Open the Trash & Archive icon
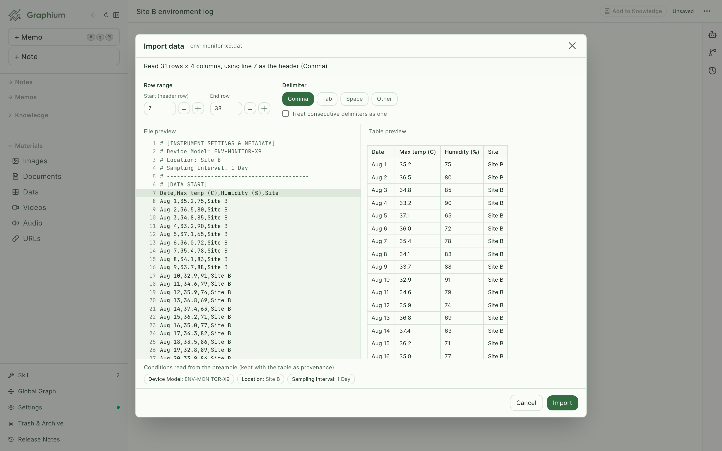Image resolution: width=722 pixels, height=451 pixels. 11,423
